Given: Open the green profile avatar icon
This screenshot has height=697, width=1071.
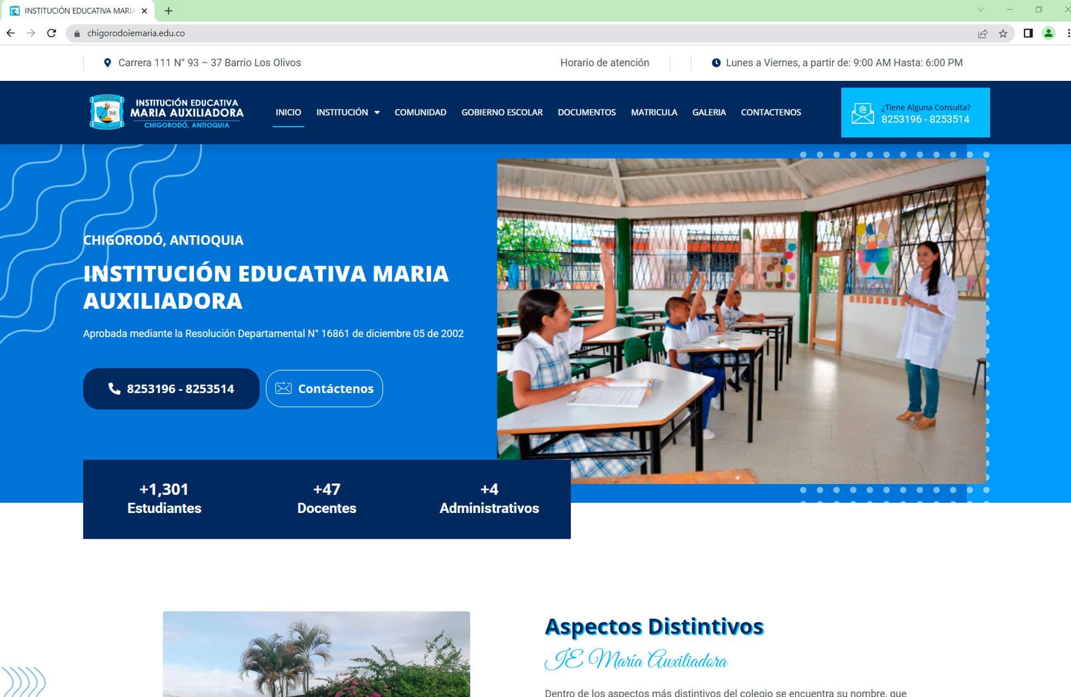Looking at the screenshot, I should pyautogui.click(x=1049, y=33).
